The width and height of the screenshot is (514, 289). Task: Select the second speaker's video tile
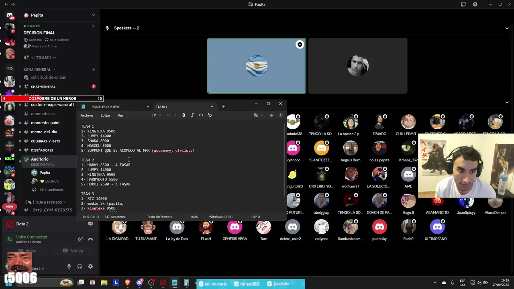pyautogui.click(x=358, y=66)
